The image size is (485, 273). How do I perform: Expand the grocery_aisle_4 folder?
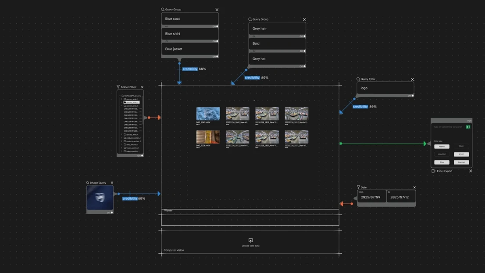(122, 134)
